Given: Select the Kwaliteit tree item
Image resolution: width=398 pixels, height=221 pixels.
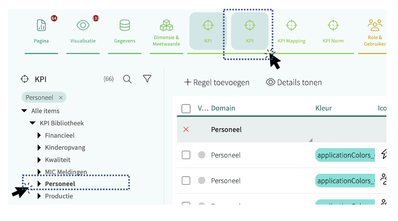Looking at the screenshot, I should coord(58,160).
